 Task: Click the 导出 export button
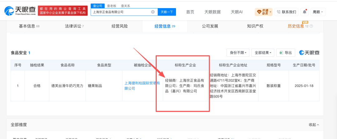(286, 53)
